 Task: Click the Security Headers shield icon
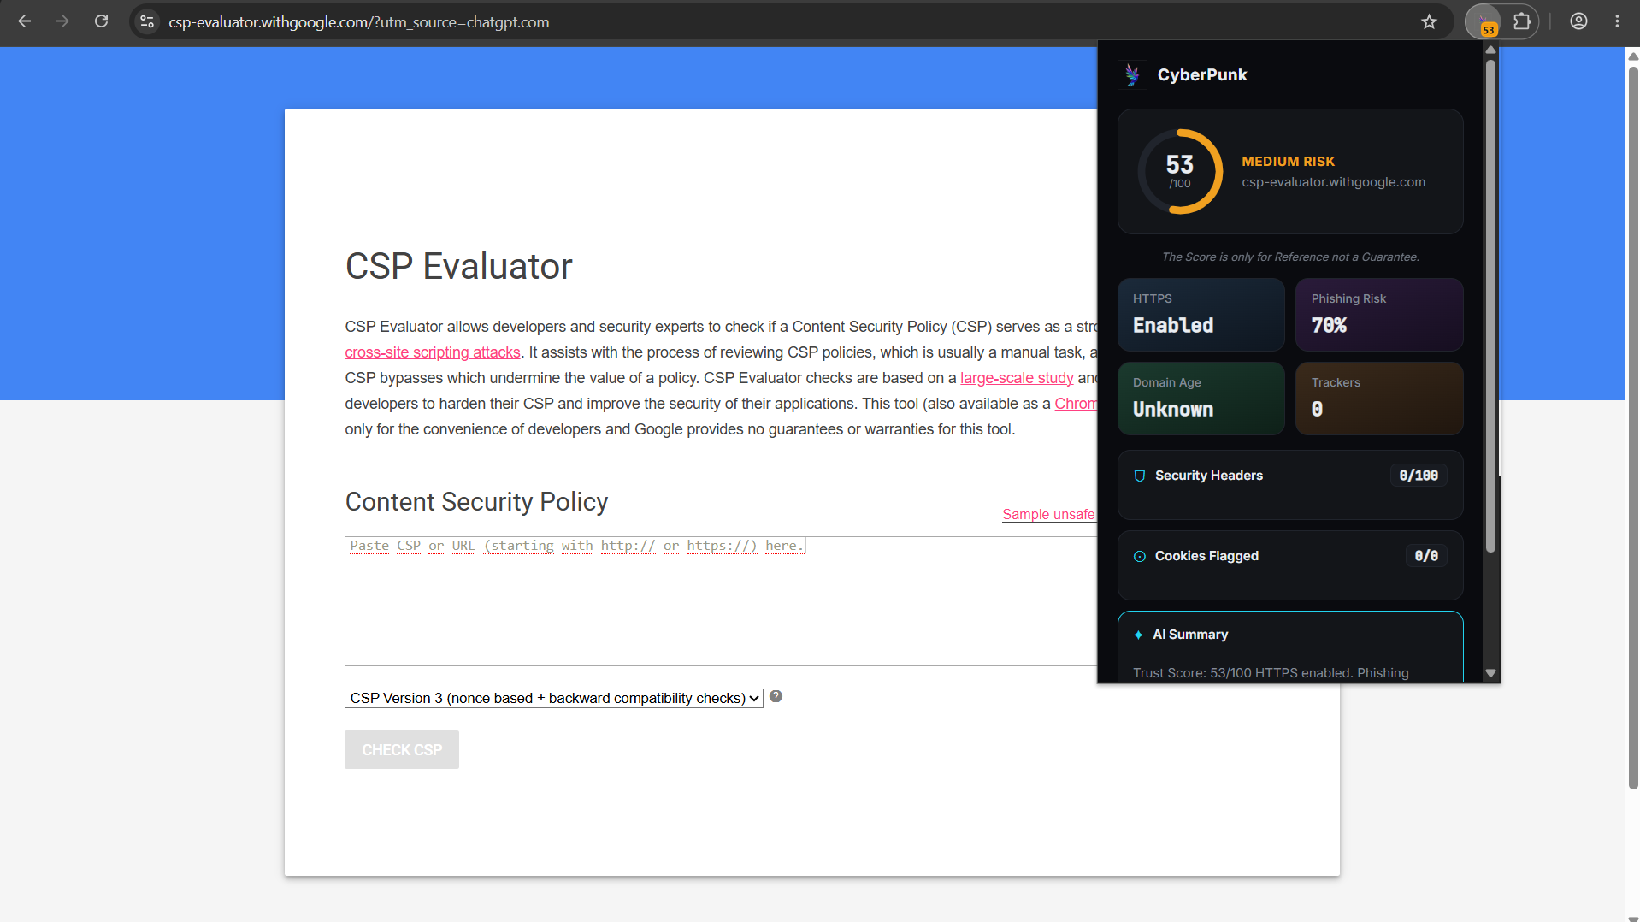coord(1139,476)
